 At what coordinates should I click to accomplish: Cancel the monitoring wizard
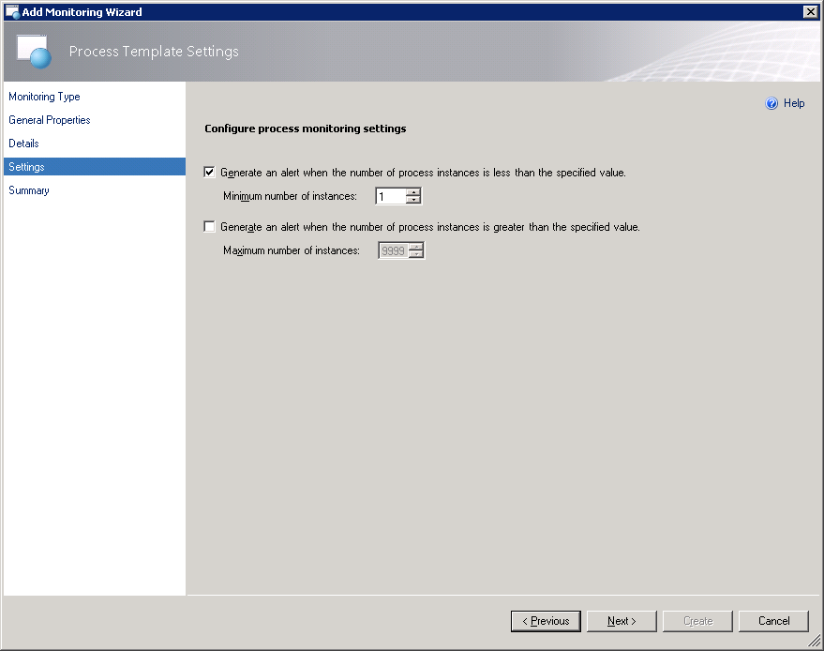tap(773, 621)
